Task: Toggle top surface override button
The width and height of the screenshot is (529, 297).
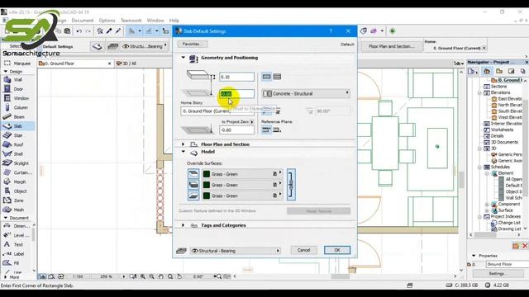Action: tap(193, 174)
